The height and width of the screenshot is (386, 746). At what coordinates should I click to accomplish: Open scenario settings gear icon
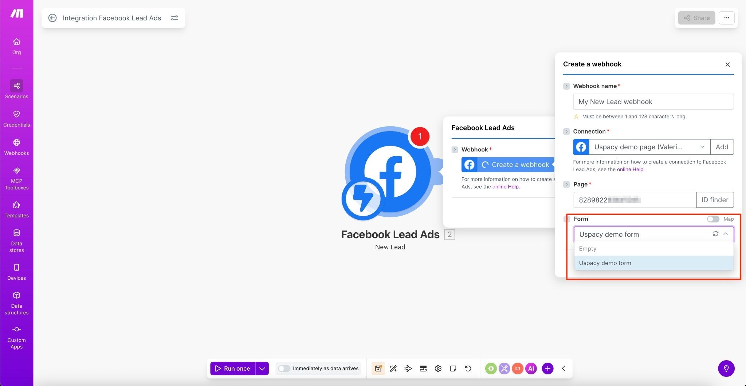[438, 369]
